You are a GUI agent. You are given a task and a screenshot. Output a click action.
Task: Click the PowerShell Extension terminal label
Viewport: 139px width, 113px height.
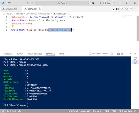99,54
